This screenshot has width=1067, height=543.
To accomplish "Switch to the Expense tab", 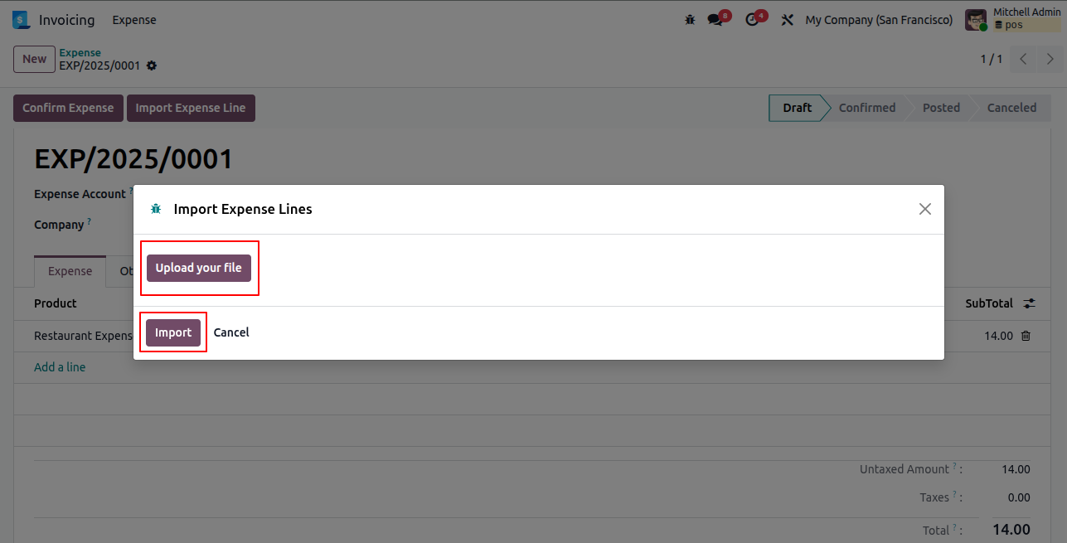I will point(70,271).
